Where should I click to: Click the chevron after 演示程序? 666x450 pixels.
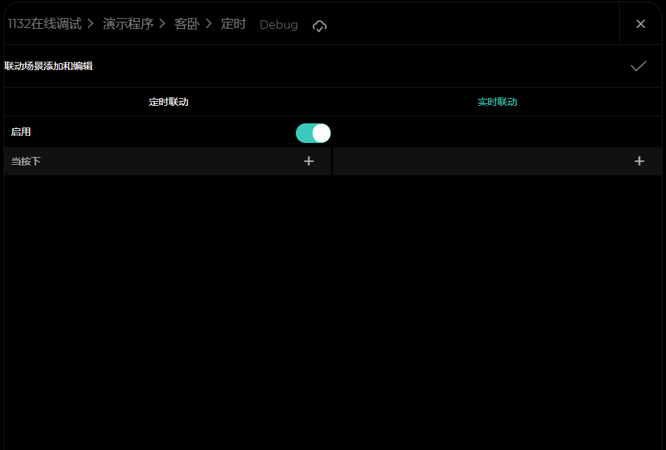click(162, 24)
